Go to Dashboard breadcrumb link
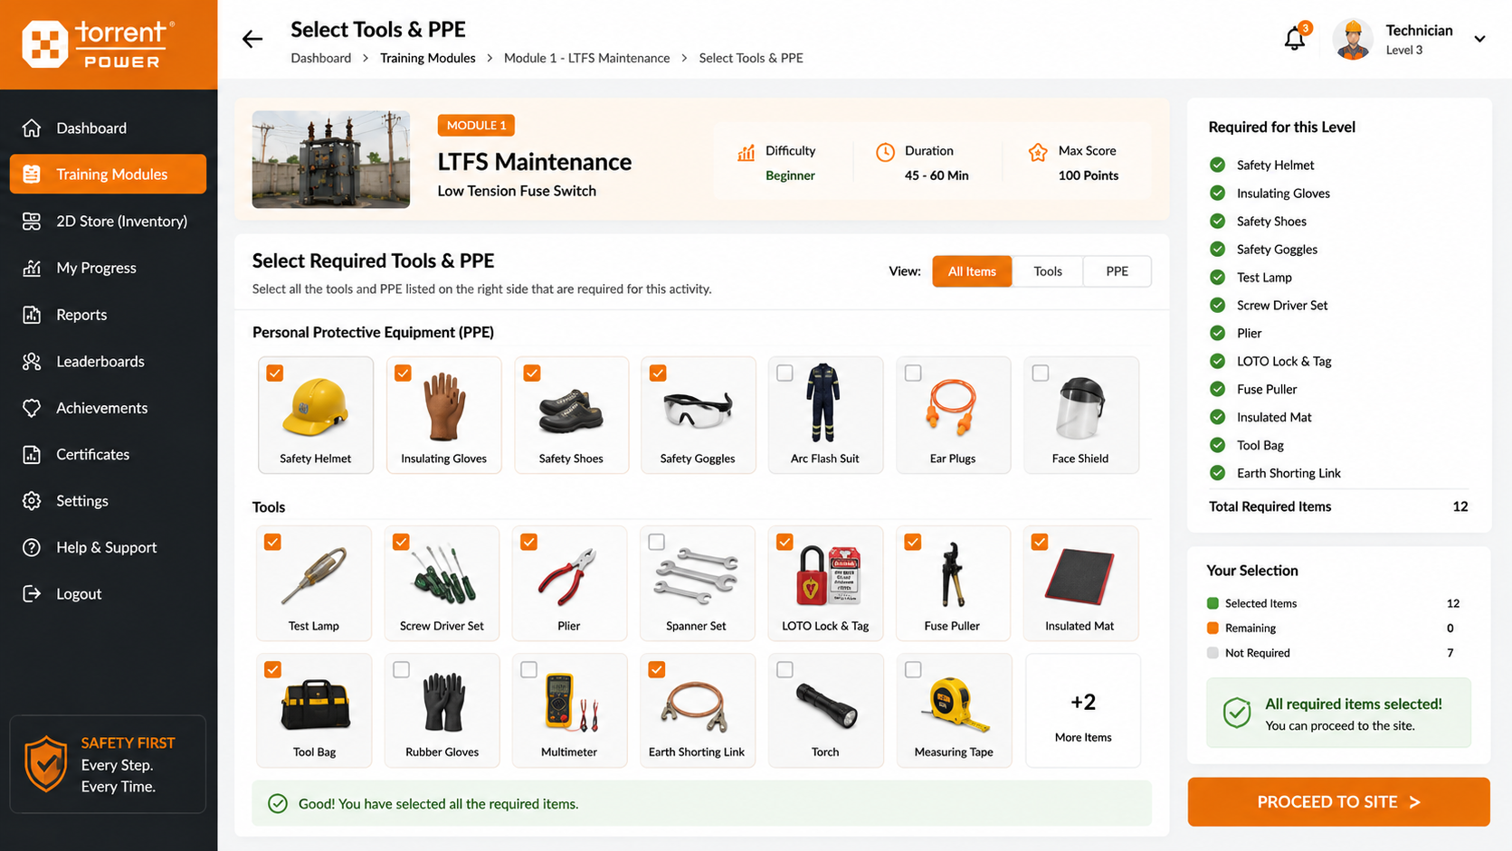This screenshot has height=851, width=1512. click(x=320, y=58)
